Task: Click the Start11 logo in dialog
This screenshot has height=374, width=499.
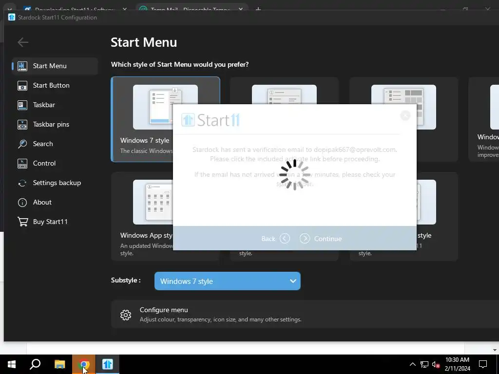Action: [x=211, y=120]
